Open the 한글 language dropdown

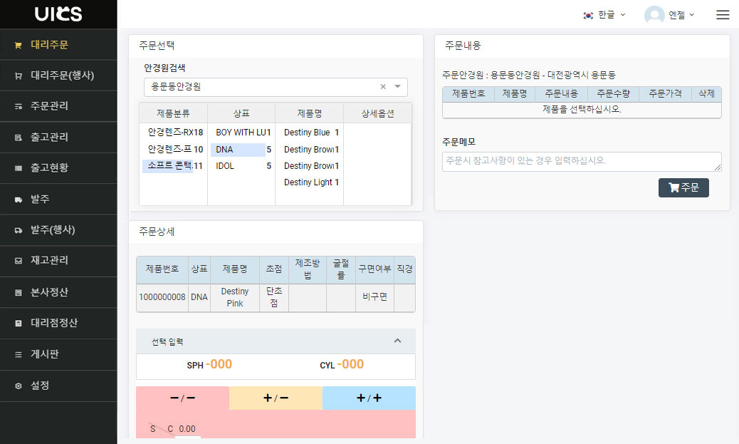(604, 14)
